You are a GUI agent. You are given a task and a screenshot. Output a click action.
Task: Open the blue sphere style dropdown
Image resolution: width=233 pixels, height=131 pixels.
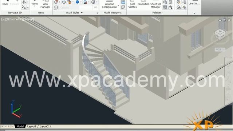[x=81, y=2]
